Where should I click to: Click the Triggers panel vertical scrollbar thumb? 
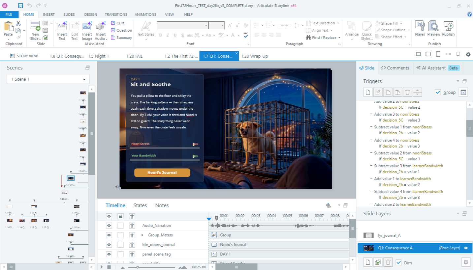coord(469,128)
